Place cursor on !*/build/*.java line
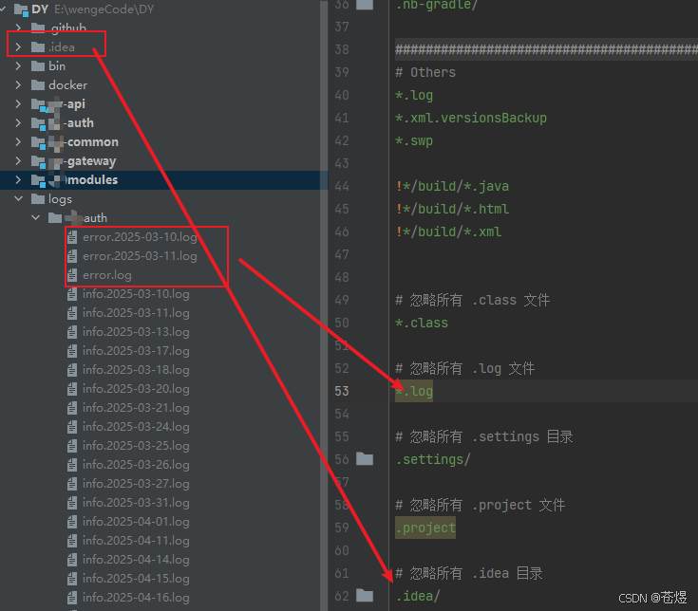The width and height of the screenshot is (698, 611). [452, 186]
